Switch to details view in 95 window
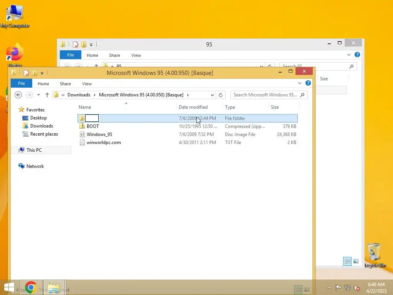This screenshot has width=393, height=295. (347, 261)
